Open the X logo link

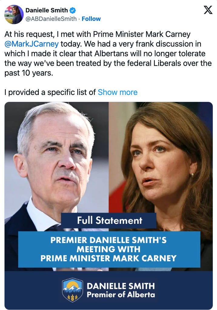tap(208, 10)
